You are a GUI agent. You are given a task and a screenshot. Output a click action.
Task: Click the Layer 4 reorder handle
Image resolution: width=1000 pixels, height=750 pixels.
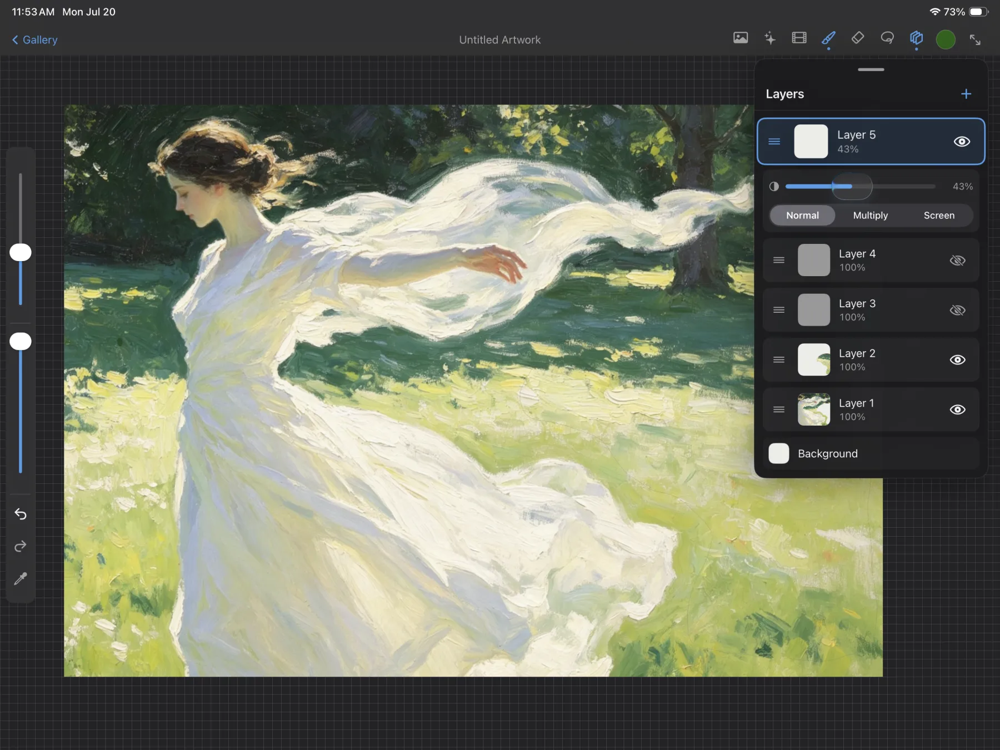click(779, 261)
